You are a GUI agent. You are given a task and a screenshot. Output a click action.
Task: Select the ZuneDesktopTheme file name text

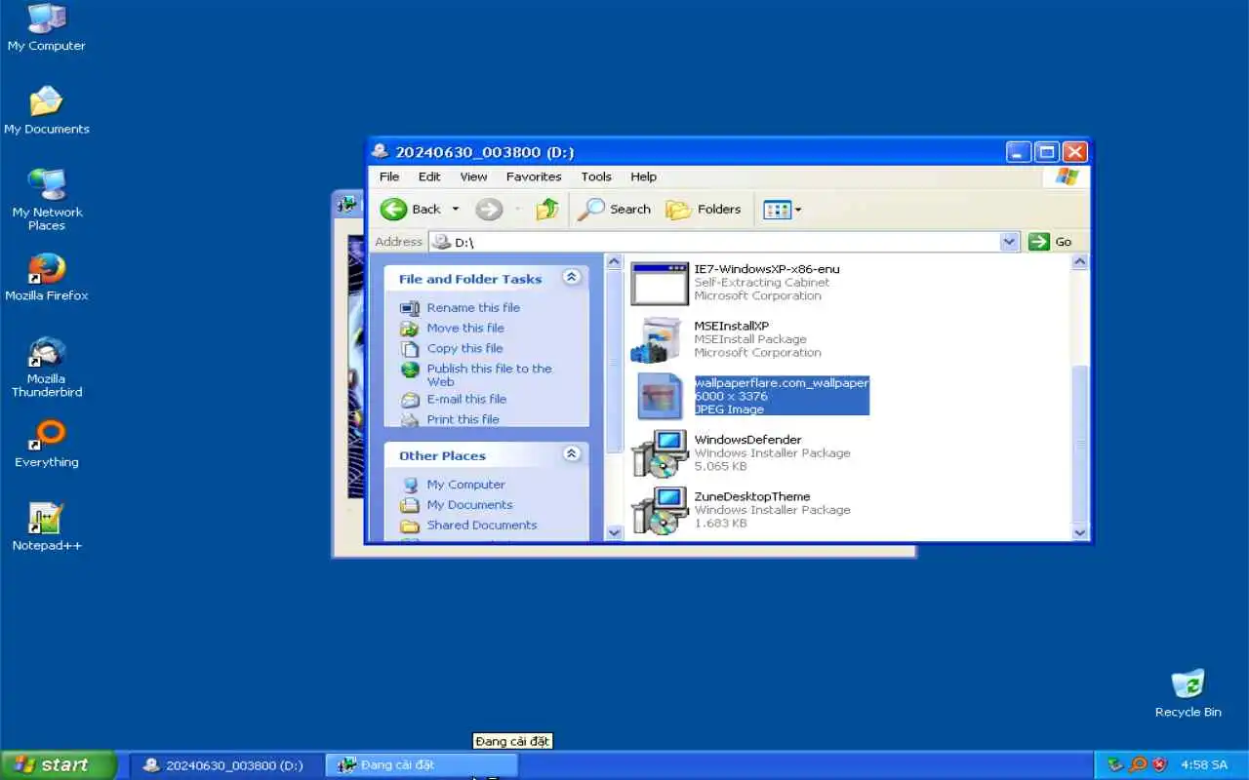pyautogui.click(x=752, y=496)
